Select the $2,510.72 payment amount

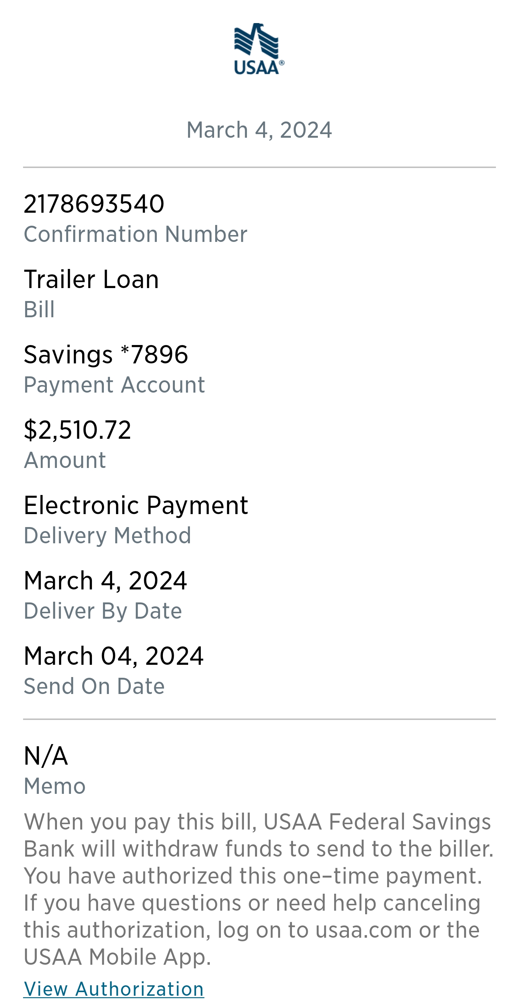tap(77, 430)
